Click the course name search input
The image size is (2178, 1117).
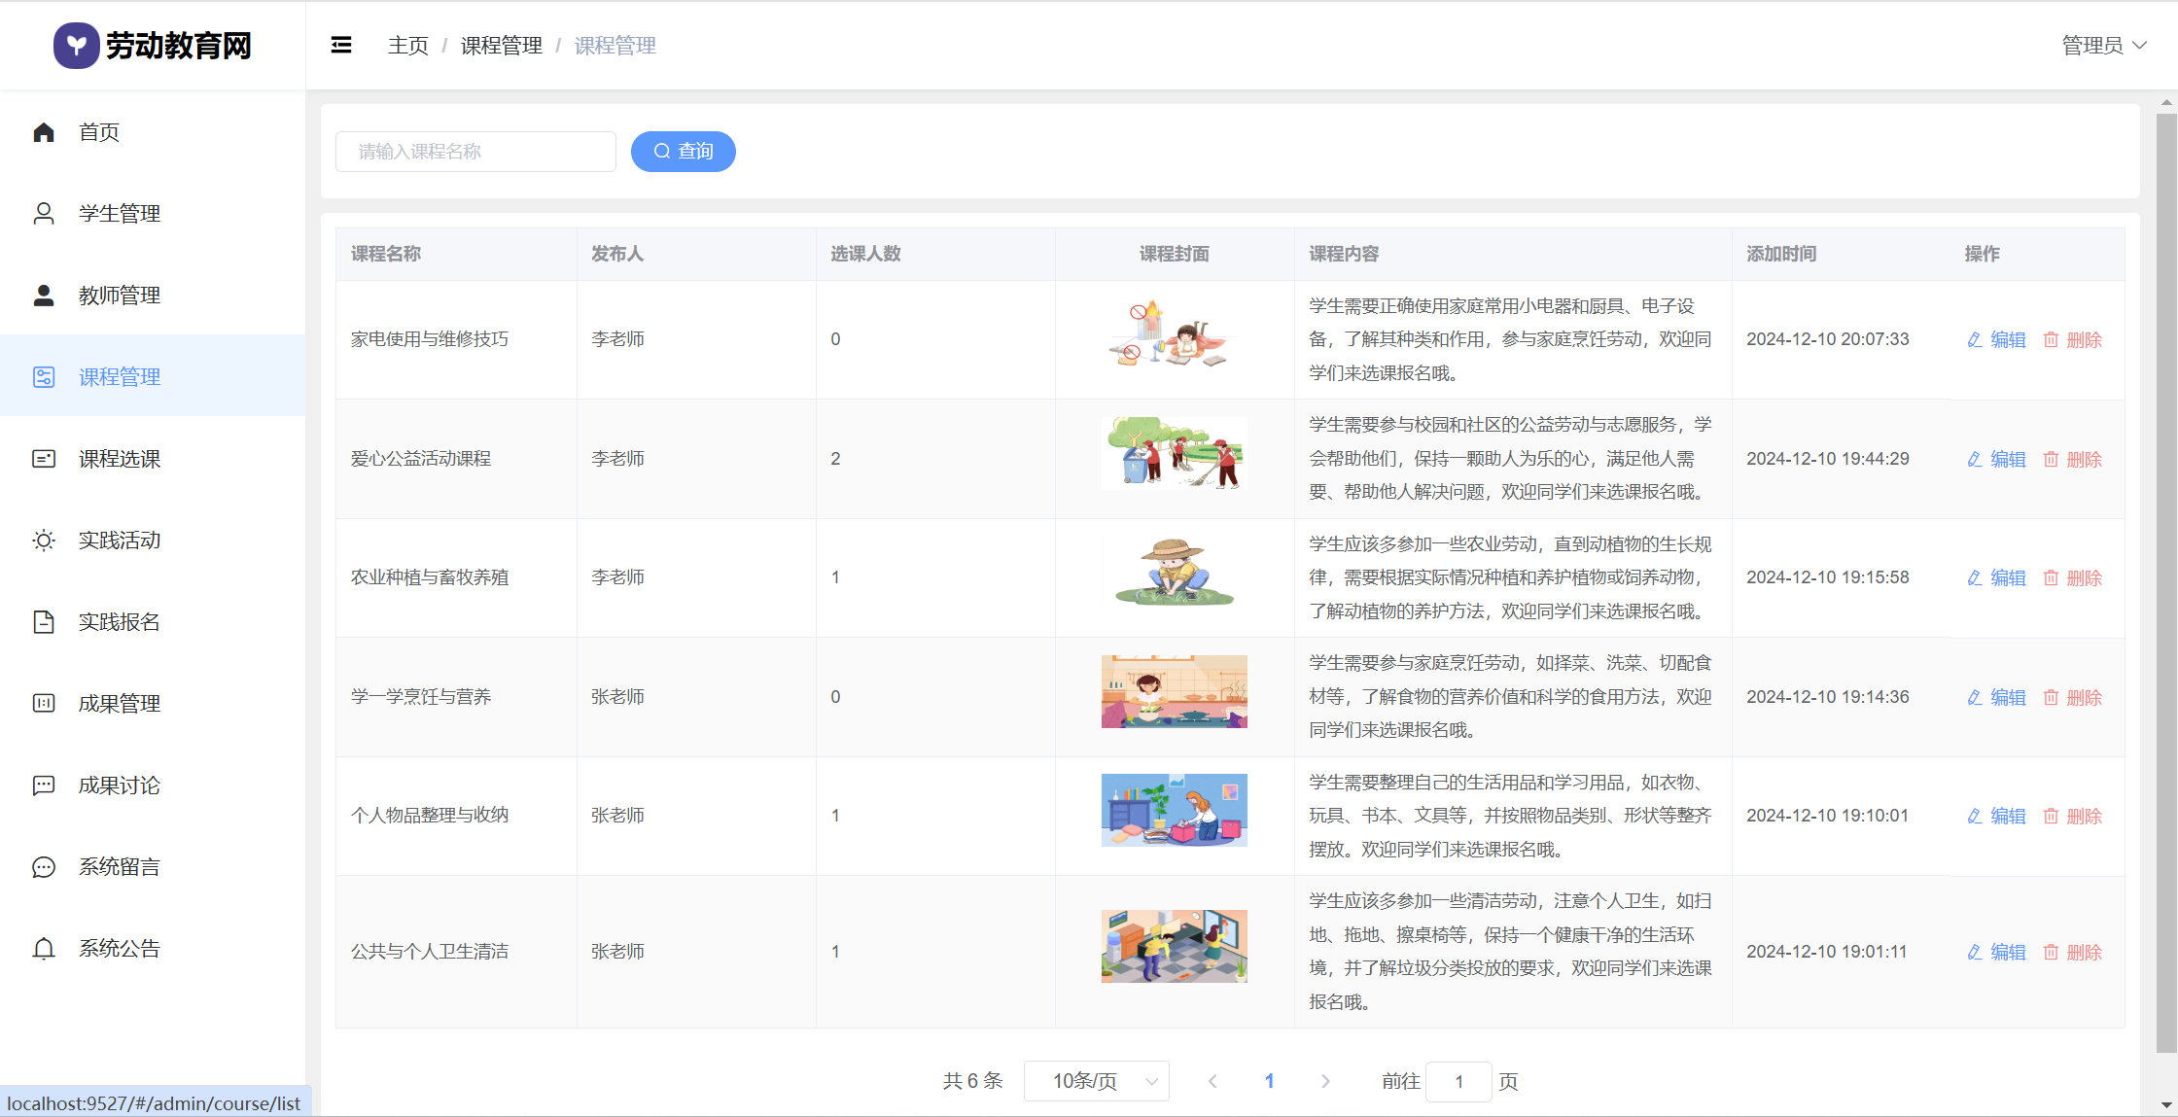pos(475,152)
